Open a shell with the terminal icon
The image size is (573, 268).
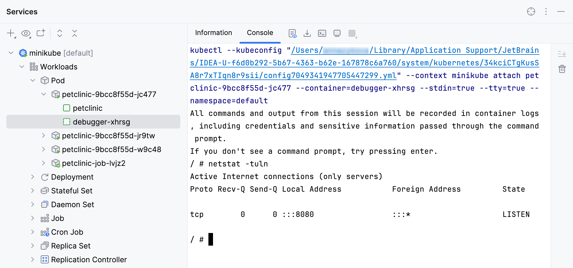click(322, 33)
